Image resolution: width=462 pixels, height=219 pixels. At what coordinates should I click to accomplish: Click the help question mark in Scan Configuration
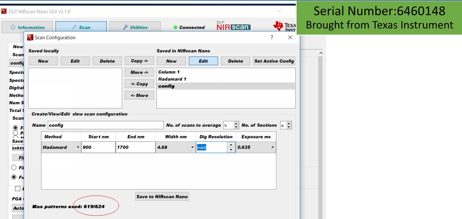[x=272, y=37]
